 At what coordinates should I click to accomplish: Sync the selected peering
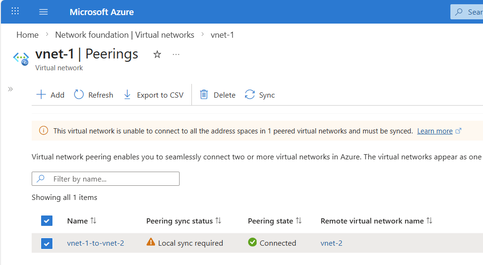(259, 95)
